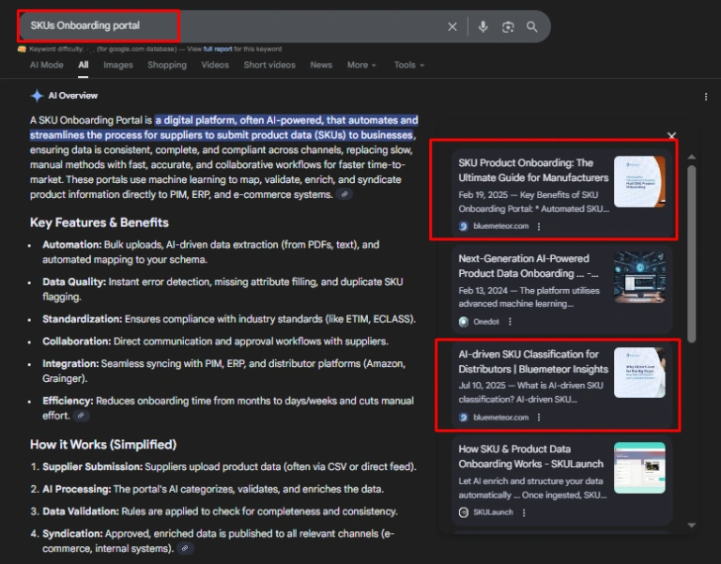This screenshot has height=564, width=721.
Task: Open AI-driven SKU Classification for Distributors result
Action: click(533, 361)
